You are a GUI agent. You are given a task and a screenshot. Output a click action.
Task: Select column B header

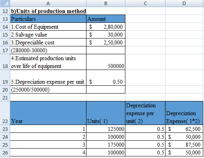pos(106,3)
